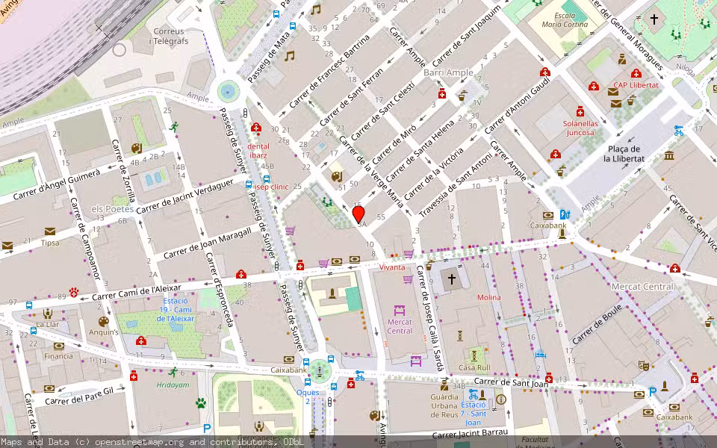
Task: Select the Carrer de Miró street label
Action: click(394, 144)
